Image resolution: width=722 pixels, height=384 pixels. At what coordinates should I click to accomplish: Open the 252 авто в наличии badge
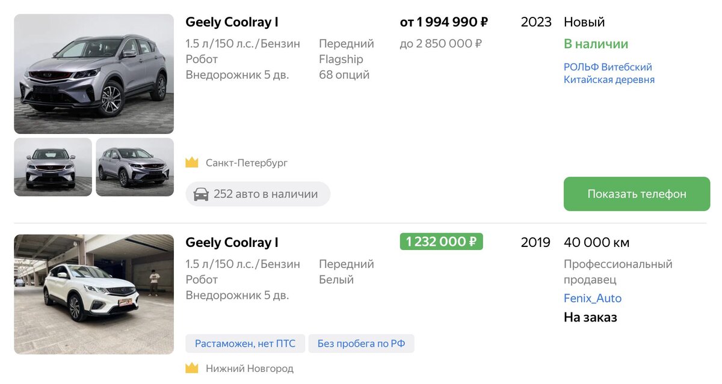(x=258, y=194)
